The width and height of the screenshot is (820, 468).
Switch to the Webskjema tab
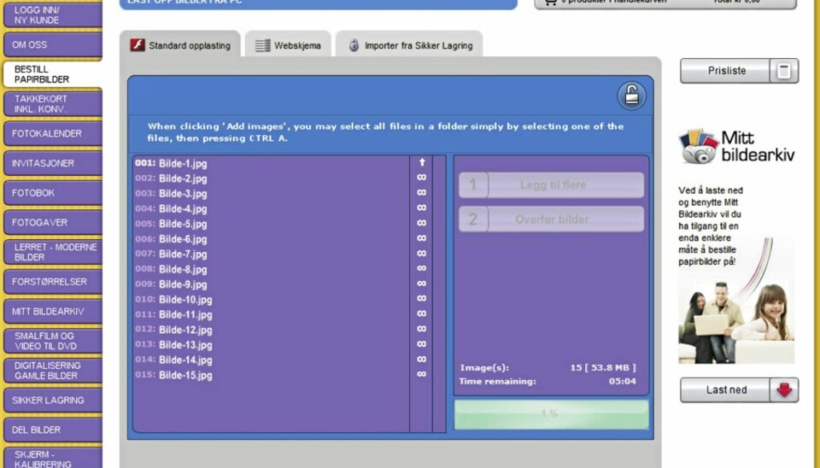click(288, 45)
